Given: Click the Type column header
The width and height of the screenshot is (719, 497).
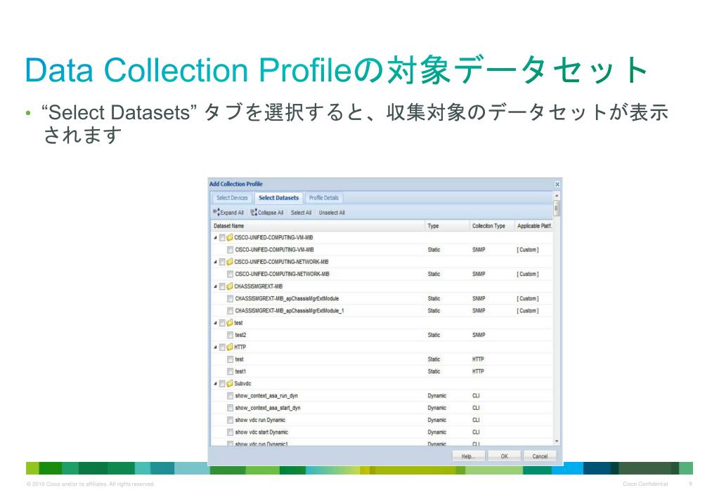Looking at the screenshot, I should coord(447,226).
